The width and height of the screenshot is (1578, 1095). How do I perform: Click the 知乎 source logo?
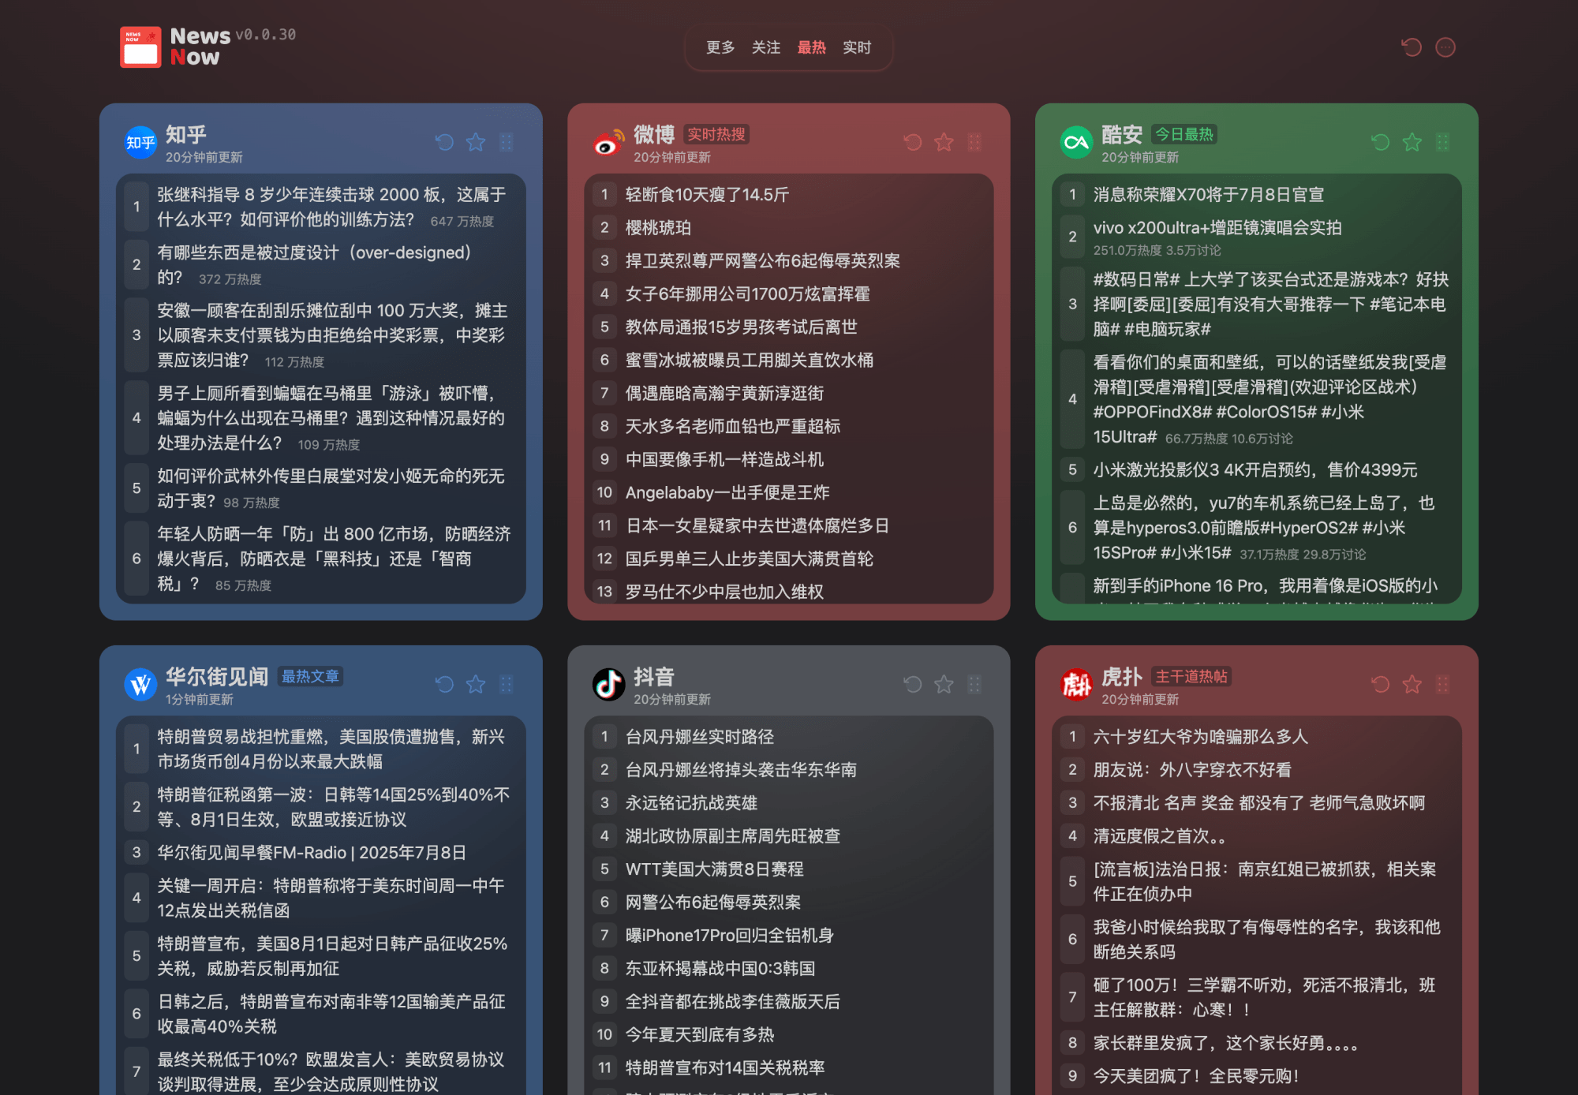[140, 142]
